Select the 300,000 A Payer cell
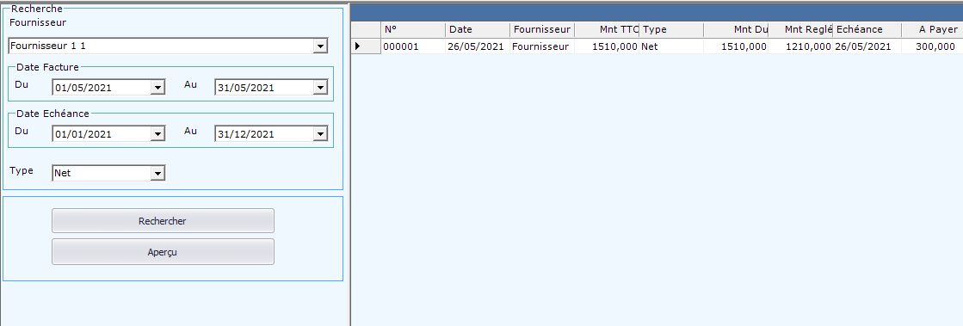The width and height of the screenshot is (963, 326). (932, 46)
